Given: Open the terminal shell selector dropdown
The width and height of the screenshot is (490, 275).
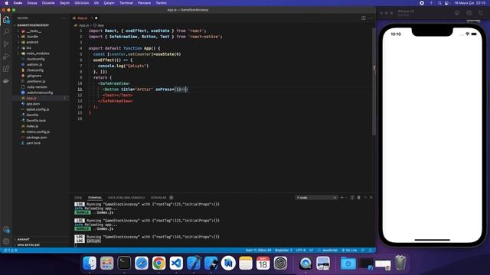Looking at the screenshot, I should coord(316,198).
